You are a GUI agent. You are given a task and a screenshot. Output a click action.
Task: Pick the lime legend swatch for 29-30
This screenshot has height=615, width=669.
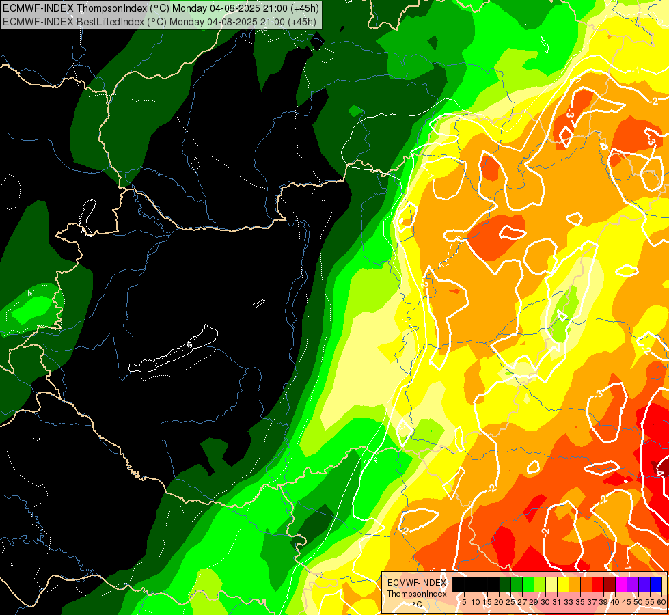(x=540, y=584)
